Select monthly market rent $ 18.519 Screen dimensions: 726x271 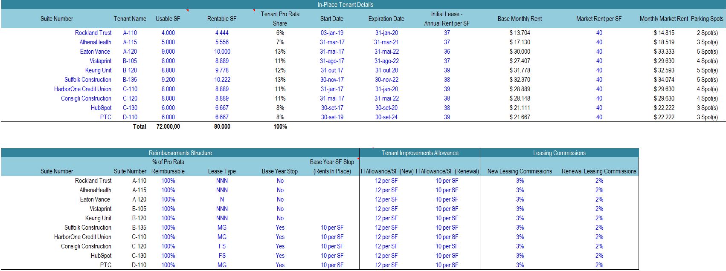(x=664, y=42)
